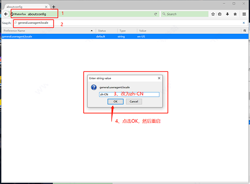250x184 pixels.
Task: Click the browser back arrow button
Action: click(x=5, y=14)
